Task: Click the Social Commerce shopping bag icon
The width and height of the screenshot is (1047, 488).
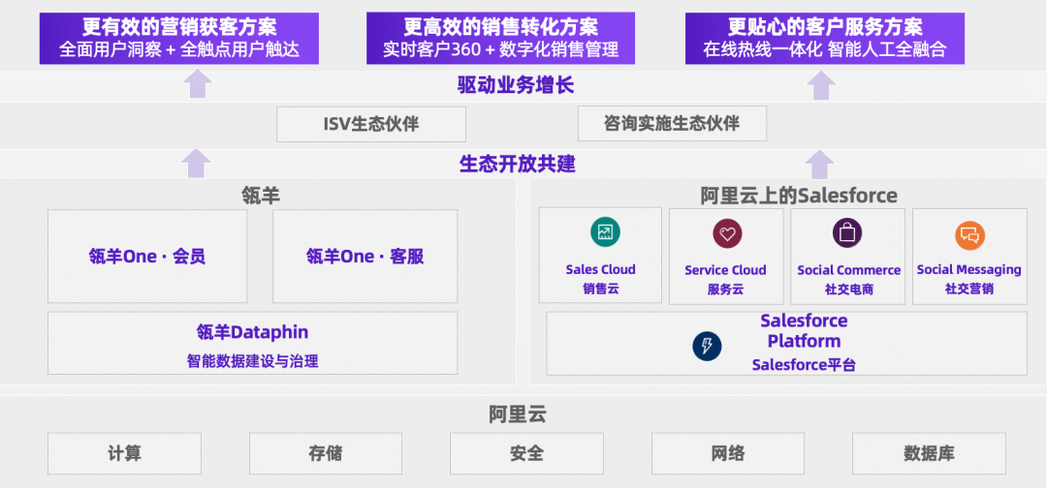Action: [846, 233]
